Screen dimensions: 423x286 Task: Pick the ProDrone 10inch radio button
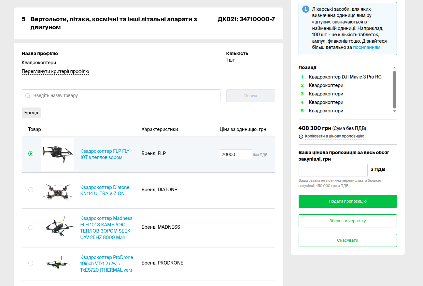click(31, 263)
